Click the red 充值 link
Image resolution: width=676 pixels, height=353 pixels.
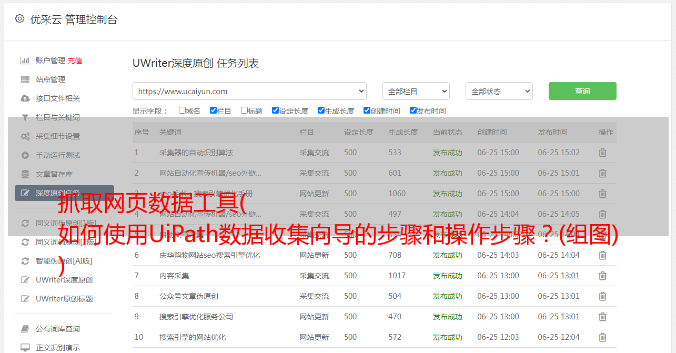[x=75, y=60]
